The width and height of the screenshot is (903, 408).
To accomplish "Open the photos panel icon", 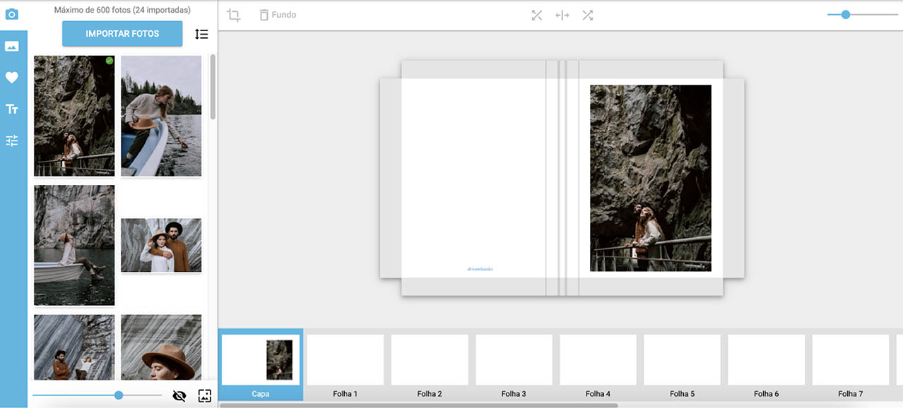I will 11,47.
